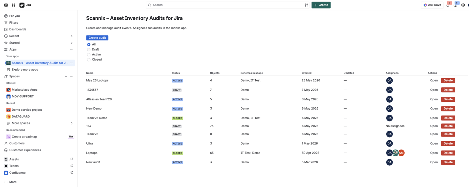Screen dimensions: 469x187
Task: Click the green Create button
Action: [x=321, y=5]
